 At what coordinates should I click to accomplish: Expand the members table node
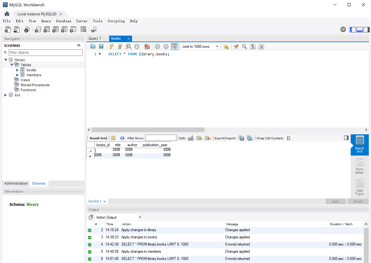coord(17,75)
